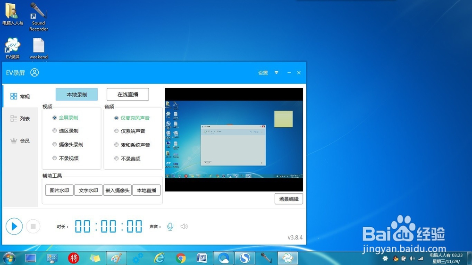Image resolution: width=472 pixels, height=265 pixels.
Task: Open Paint from the taskbar
Action: point(117,258)
